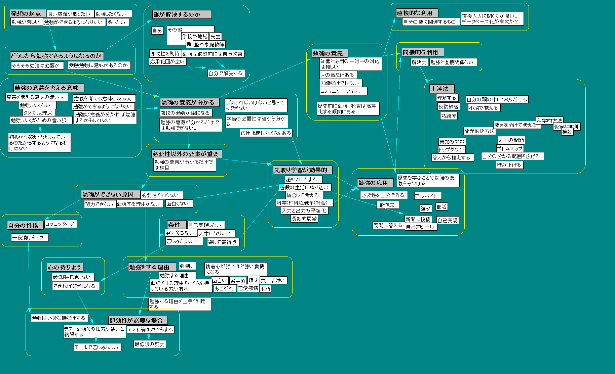
Task: Select the 反復練習 node
Action: click(448, 107)
